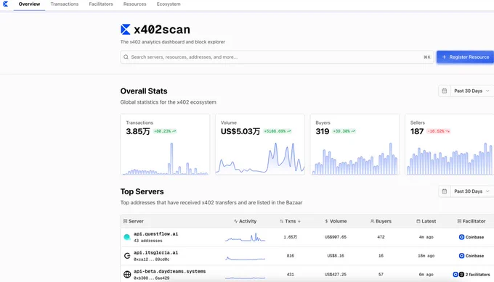Open the Facilitators tab
Viewport: 494px width, 282px height.
coord(101,4)
